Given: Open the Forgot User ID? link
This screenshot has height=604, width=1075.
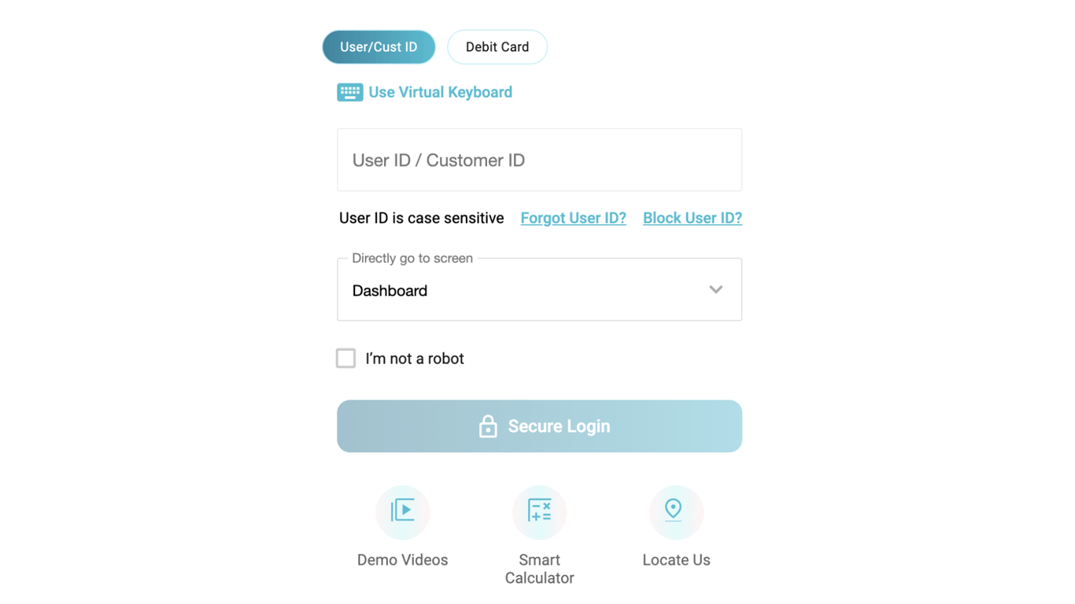Looking at the screenshot, I should click(x=573, y=218).
